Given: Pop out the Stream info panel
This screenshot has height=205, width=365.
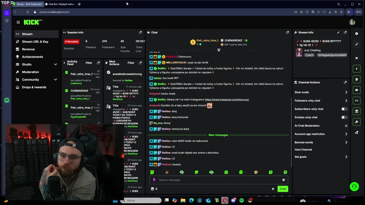Looking at the screenshot, I should point(345,32).
